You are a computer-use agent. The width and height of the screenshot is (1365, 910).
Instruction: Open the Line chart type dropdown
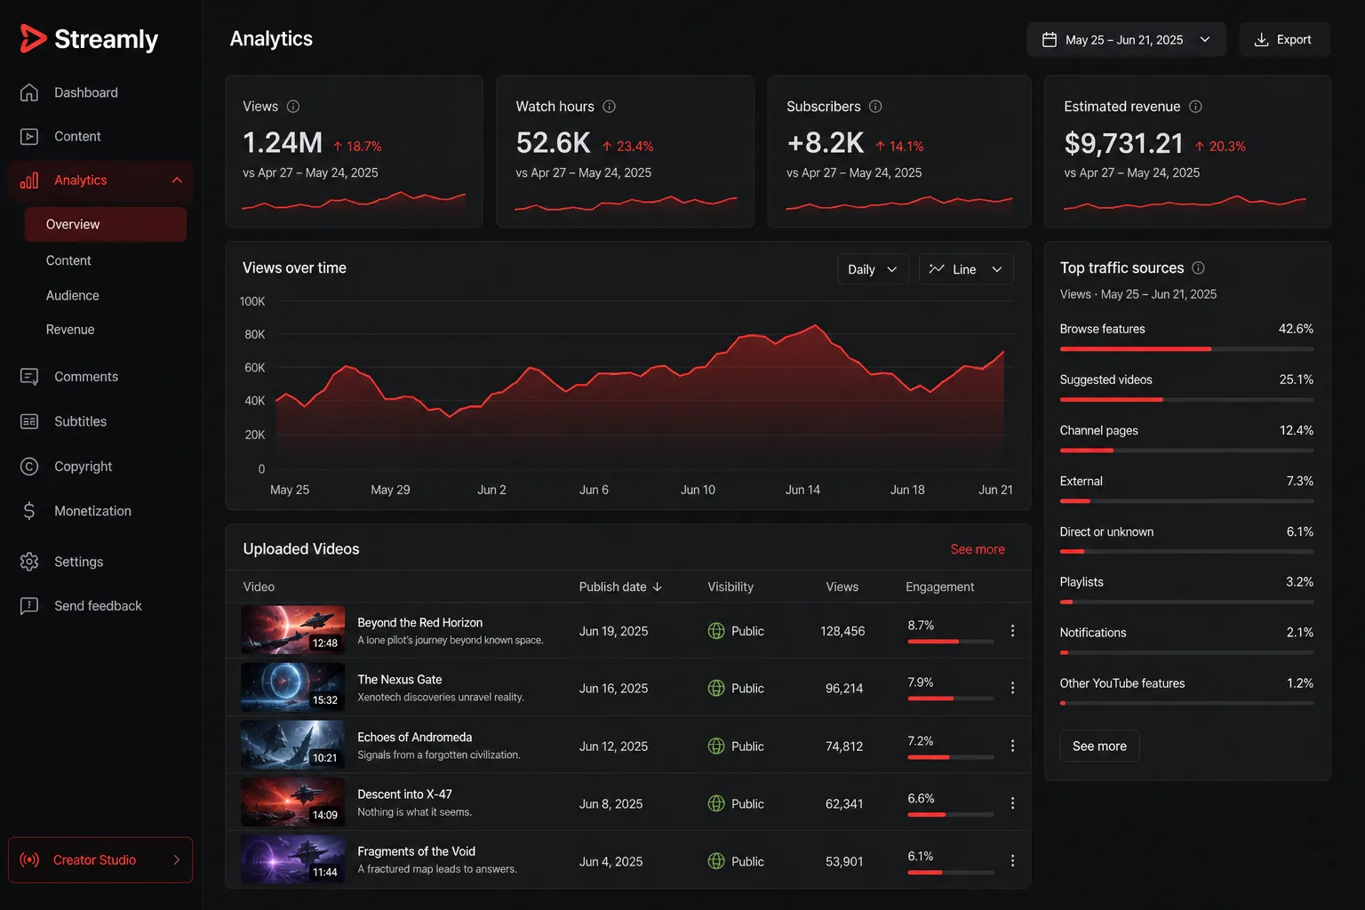[x=966, y=269]
